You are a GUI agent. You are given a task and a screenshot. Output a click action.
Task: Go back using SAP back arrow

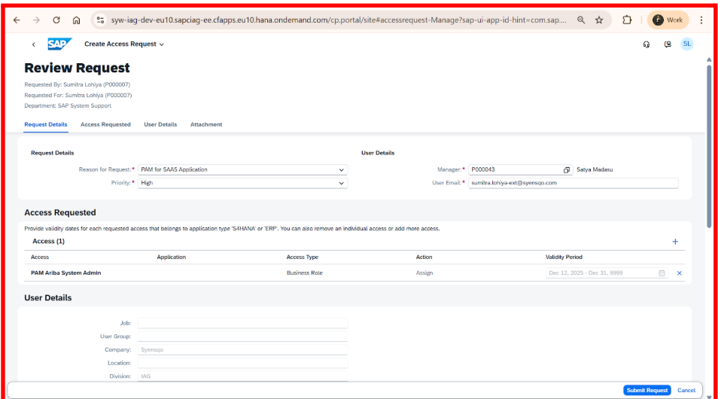(x=33, y=44)
